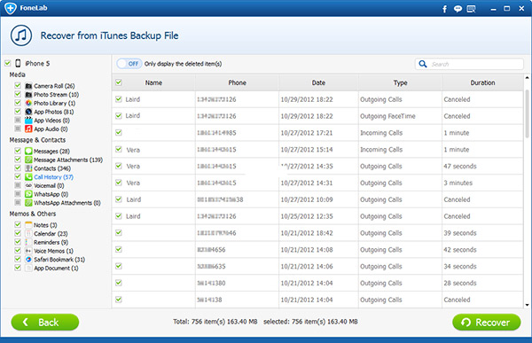532x343 pixels.
Task: Click the WhatsApp icon in sidebar
Action: coord(28,194)
